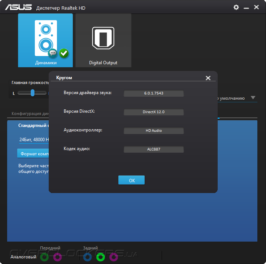
Task: Select the Digital Output device tile
Action: click(103, 40)
